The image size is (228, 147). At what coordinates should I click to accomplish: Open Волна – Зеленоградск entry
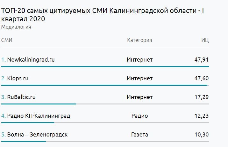(x=37, y=135)
